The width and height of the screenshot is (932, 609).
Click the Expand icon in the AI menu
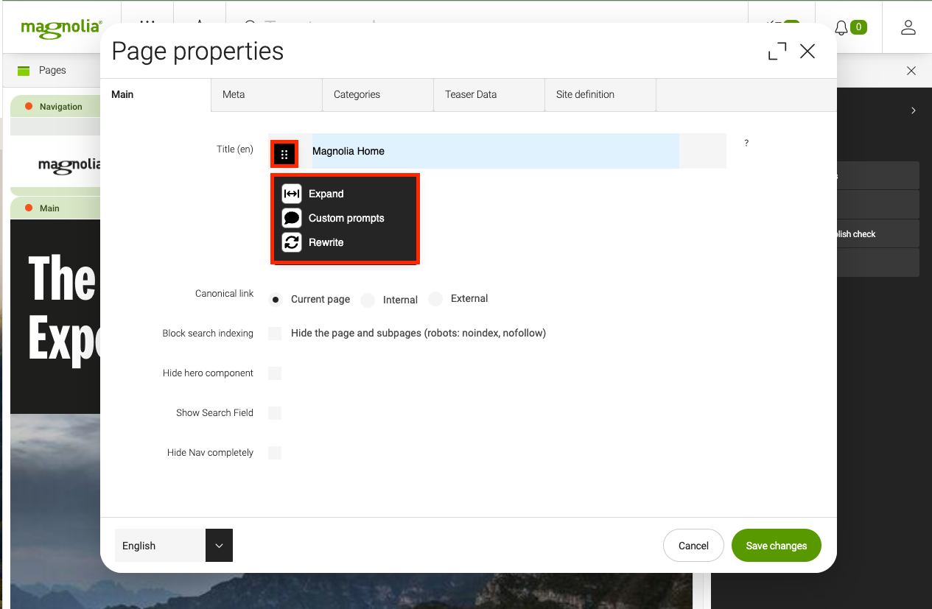(292, 194)
